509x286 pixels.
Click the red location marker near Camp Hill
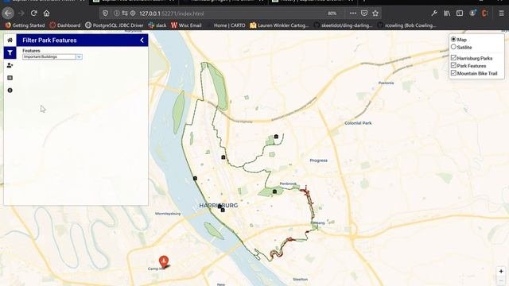[x=164, y=261]
